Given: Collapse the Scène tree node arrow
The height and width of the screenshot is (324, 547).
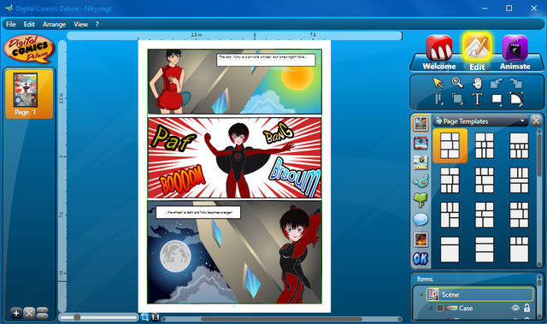Looking at the screenshot, I should pyautogui.click(x=421, y=295).
